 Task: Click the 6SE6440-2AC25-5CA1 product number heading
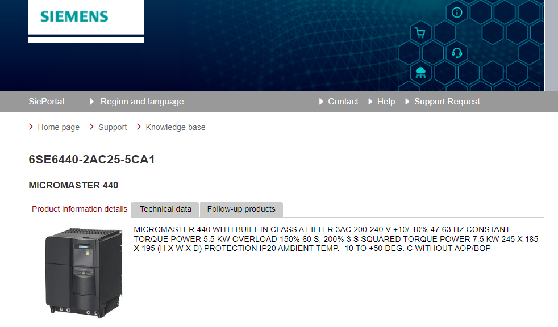point(91,160)
